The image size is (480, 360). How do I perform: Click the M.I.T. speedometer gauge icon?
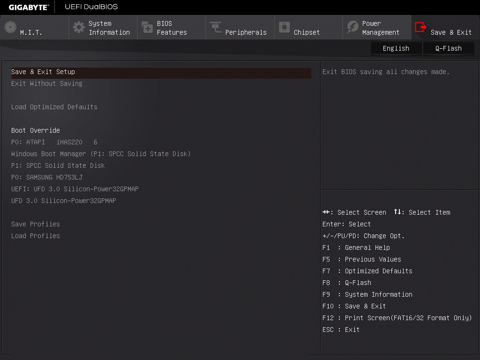pos(10,27)
